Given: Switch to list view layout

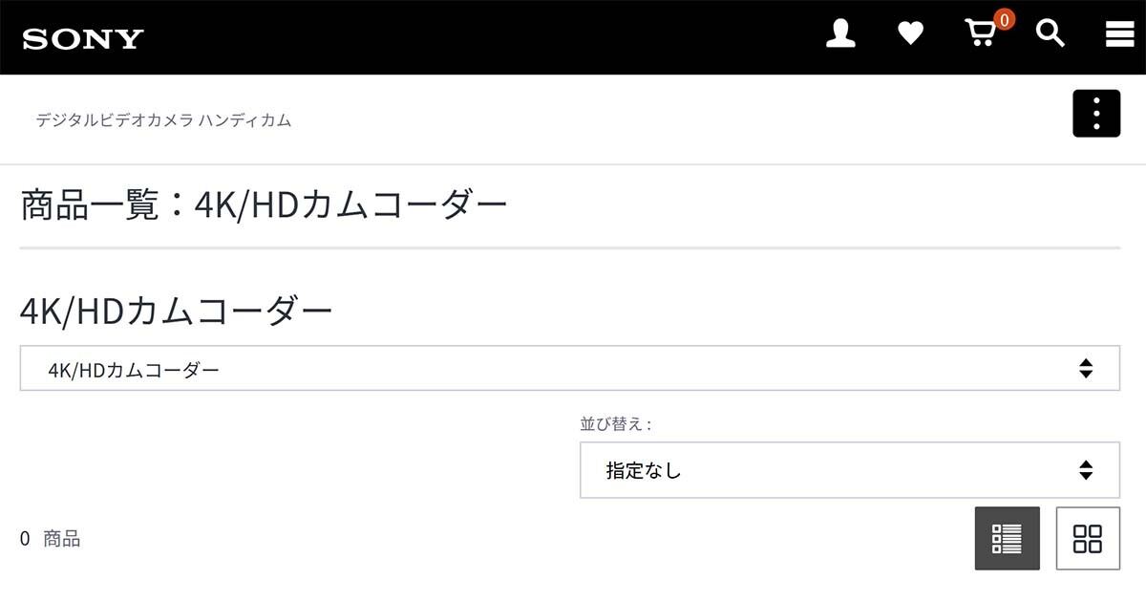Looking at the screenshot, I should 1008,539.
